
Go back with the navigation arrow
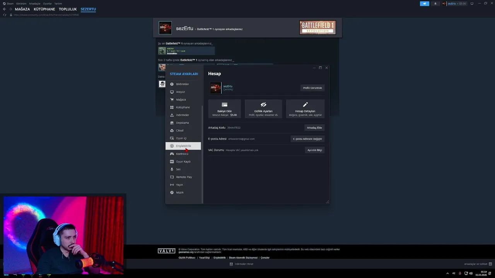click(x=5, y=9)
